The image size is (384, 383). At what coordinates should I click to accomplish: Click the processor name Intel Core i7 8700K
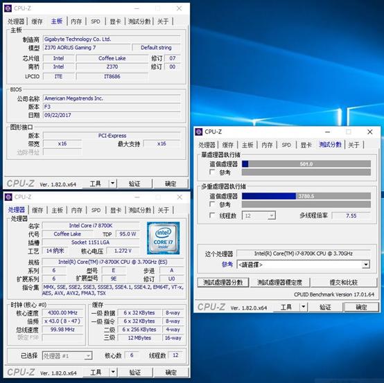(91, 225)
